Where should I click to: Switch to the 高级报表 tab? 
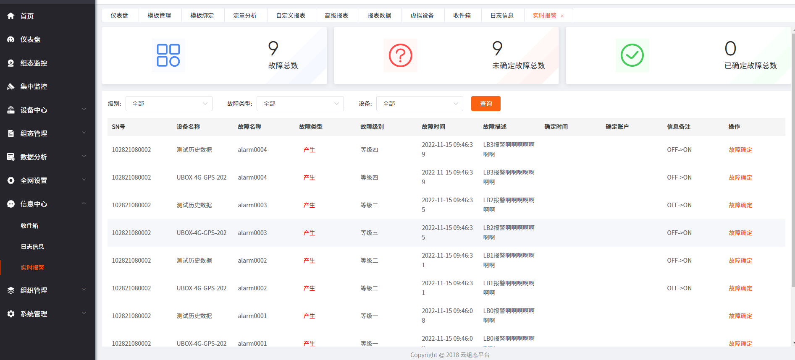pos(336,16)
